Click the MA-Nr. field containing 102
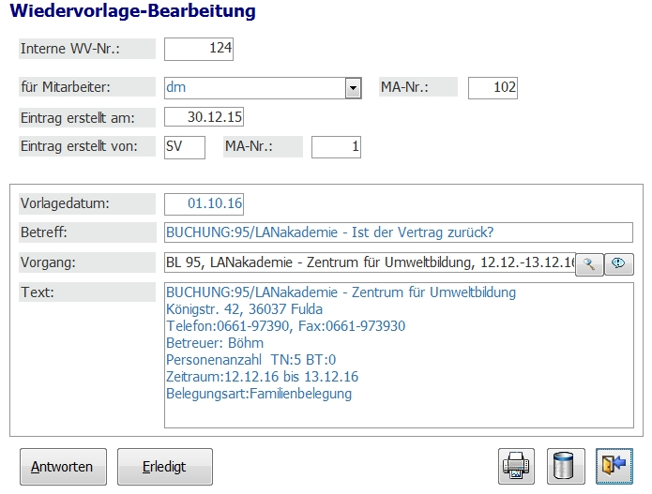Viewport: 652px width, 494px height. click(x=493, y=88)
